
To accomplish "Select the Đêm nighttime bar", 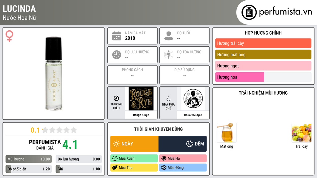I will pos(183,144).
